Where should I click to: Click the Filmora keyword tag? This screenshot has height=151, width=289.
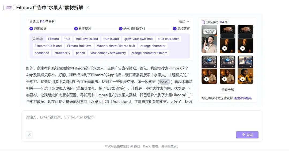coord(54,39)
